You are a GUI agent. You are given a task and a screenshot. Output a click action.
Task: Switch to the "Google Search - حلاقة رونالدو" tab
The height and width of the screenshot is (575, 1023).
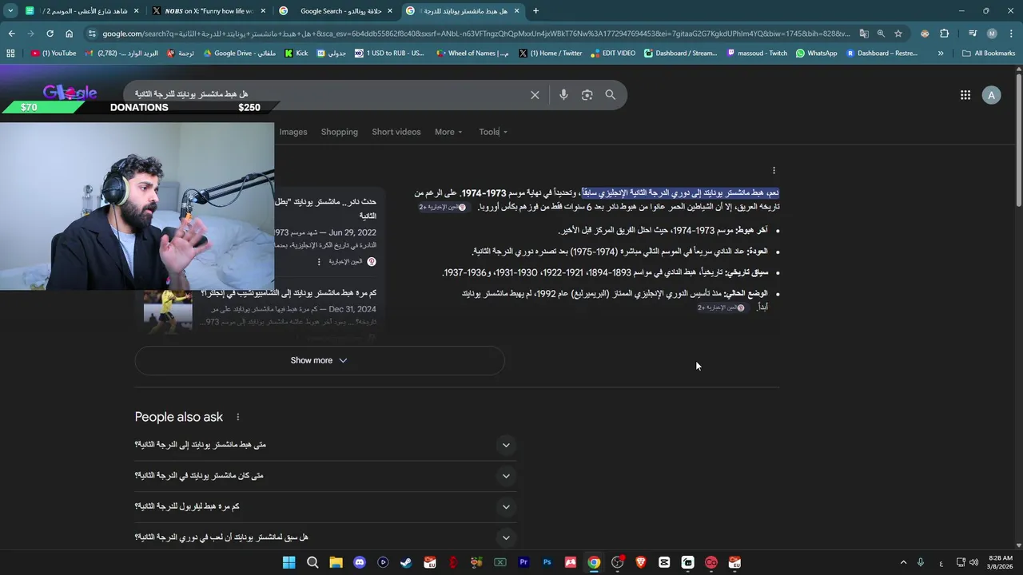336,11
